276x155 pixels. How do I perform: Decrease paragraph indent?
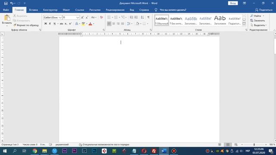pyautogui.click(x=131, y=17)
